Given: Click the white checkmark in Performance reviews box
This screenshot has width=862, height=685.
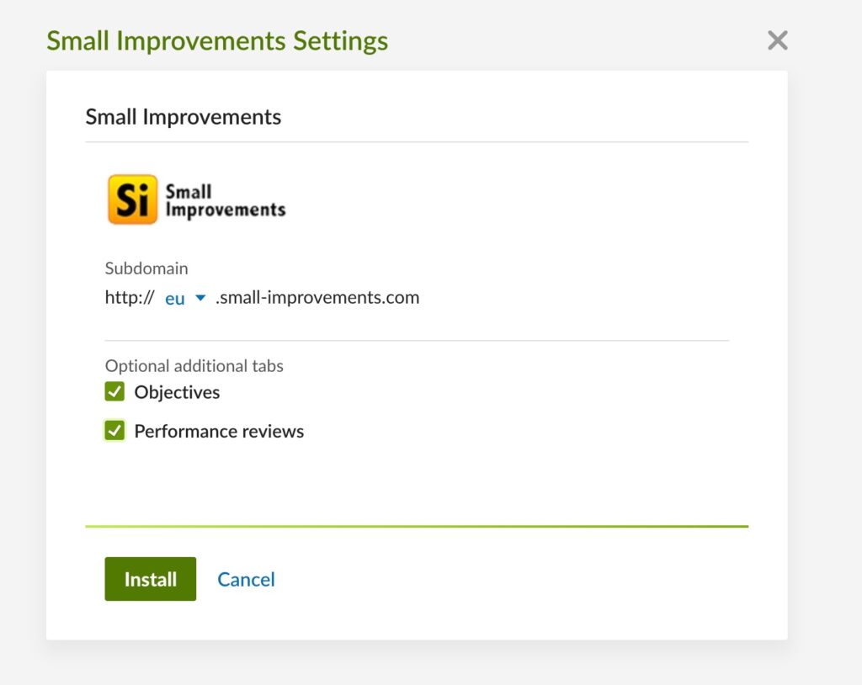Looking at the screenshot, I should pyautogui.click(x=114, y=431).
